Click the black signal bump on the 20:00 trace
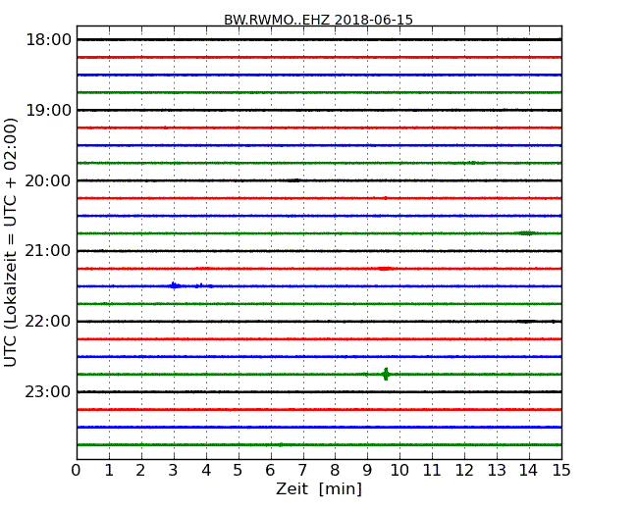638x510 pixels. (x=294, y=180)
